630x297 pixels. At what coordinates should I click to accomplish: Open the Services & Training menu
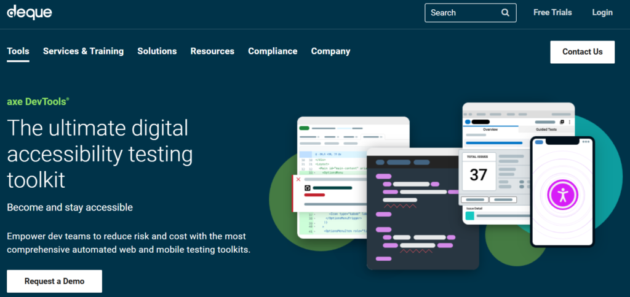pos(83,52)
